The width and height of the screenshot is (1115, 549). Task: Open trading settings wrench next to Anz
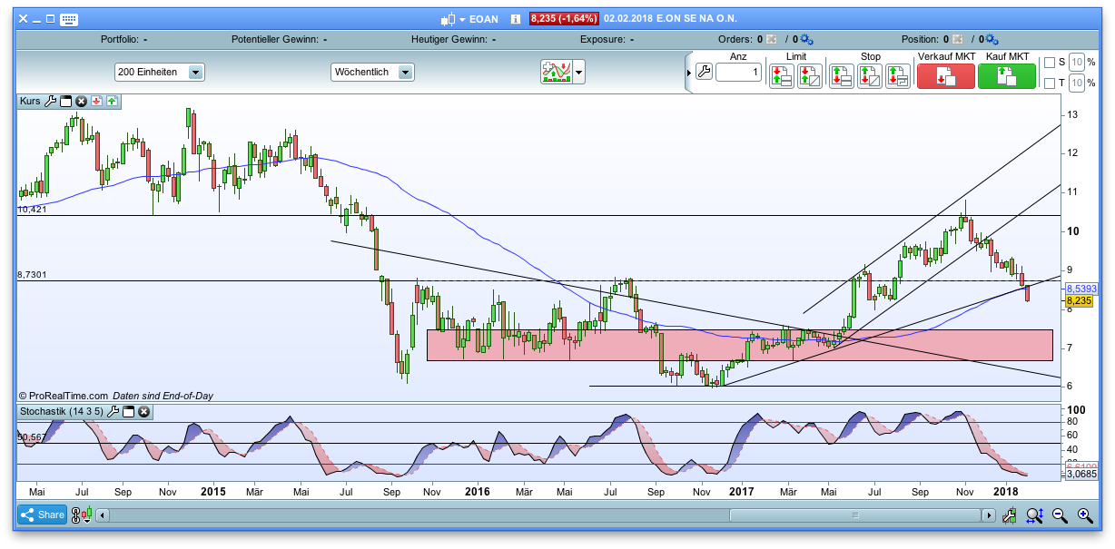click(704, 73)
